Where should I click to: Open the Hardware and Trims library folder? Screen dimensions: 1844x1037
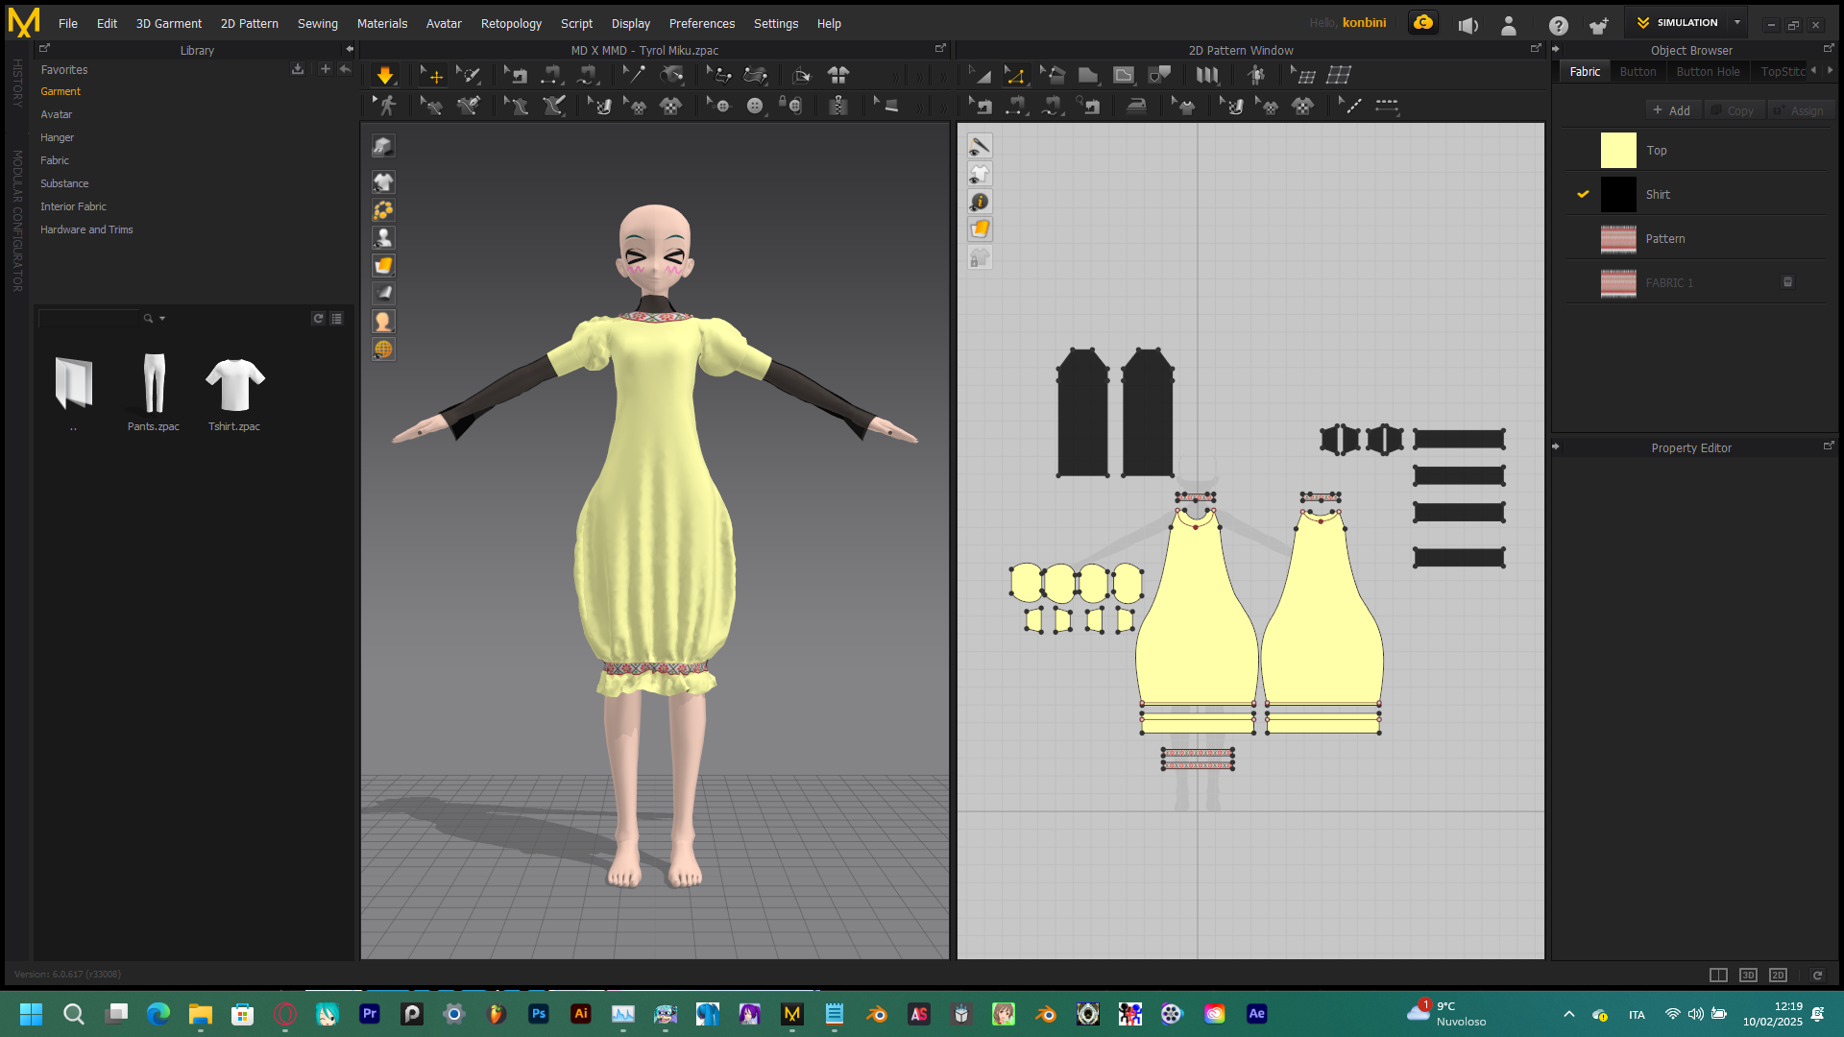pos(86,229)
